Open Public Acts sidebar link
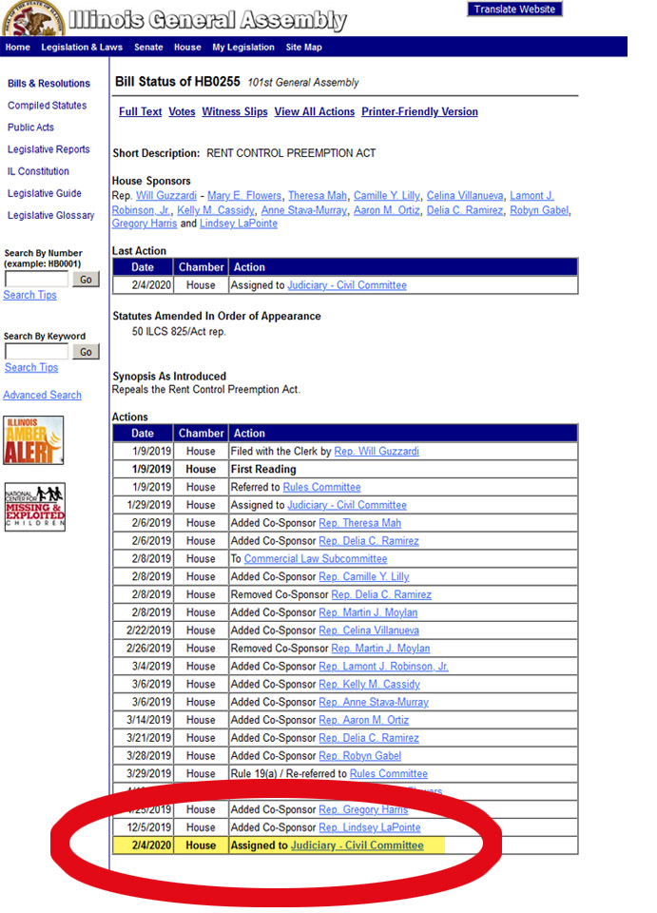Viewport: 657px width, 913px height. (x=30, y=126)
